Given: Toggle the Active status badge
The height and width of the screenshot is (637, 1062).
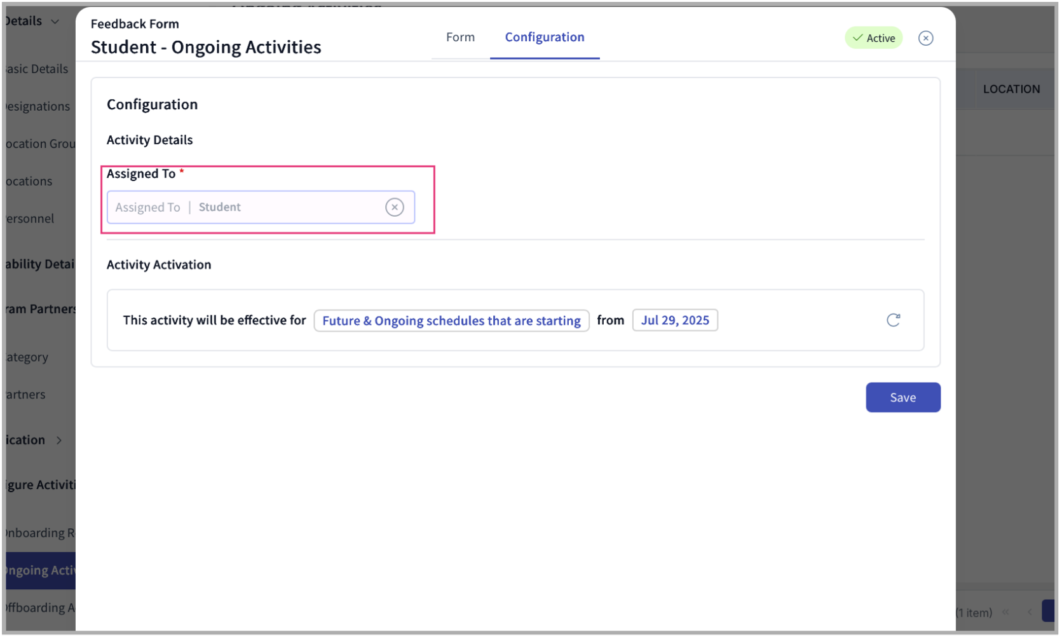Looking at the screenshot, I should (x=874, y=38).
